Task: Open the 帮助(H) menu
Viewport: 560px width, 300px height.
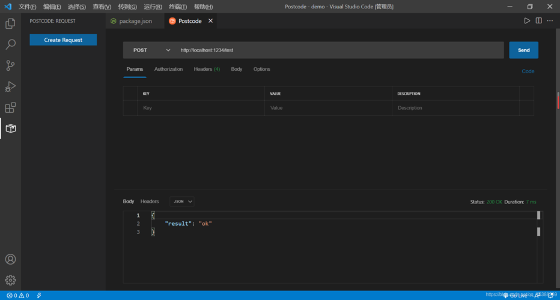Action: (x=203, y=7)
